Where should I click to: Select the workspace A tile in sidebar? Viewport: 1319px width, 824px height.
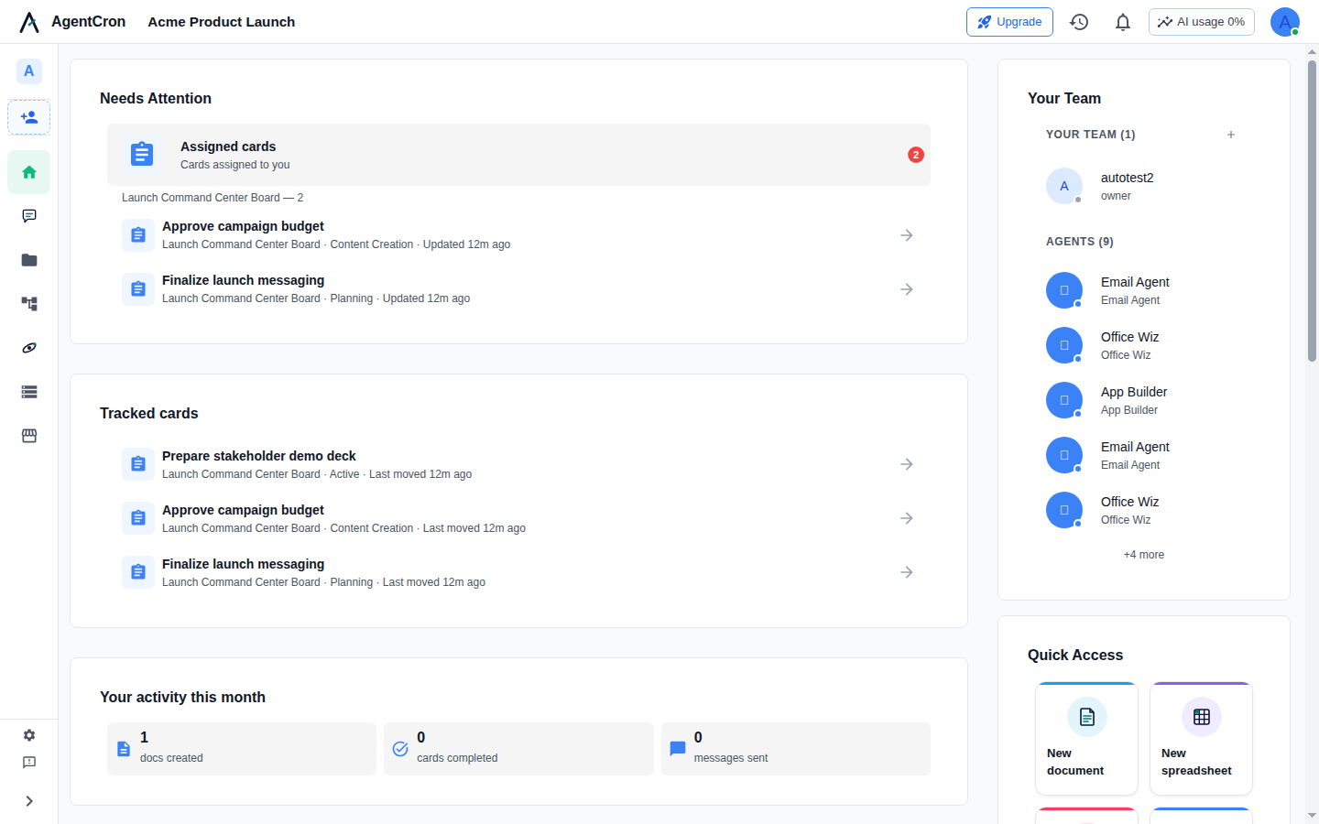[29, 71]
